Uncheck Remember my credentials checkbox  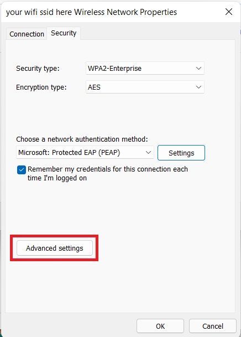(22, 170)
